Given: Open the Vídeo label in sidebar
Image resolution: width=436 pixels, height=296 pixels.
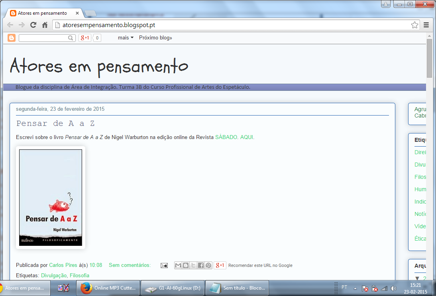Looking at the screenshot, I should (x=420, y=226).
